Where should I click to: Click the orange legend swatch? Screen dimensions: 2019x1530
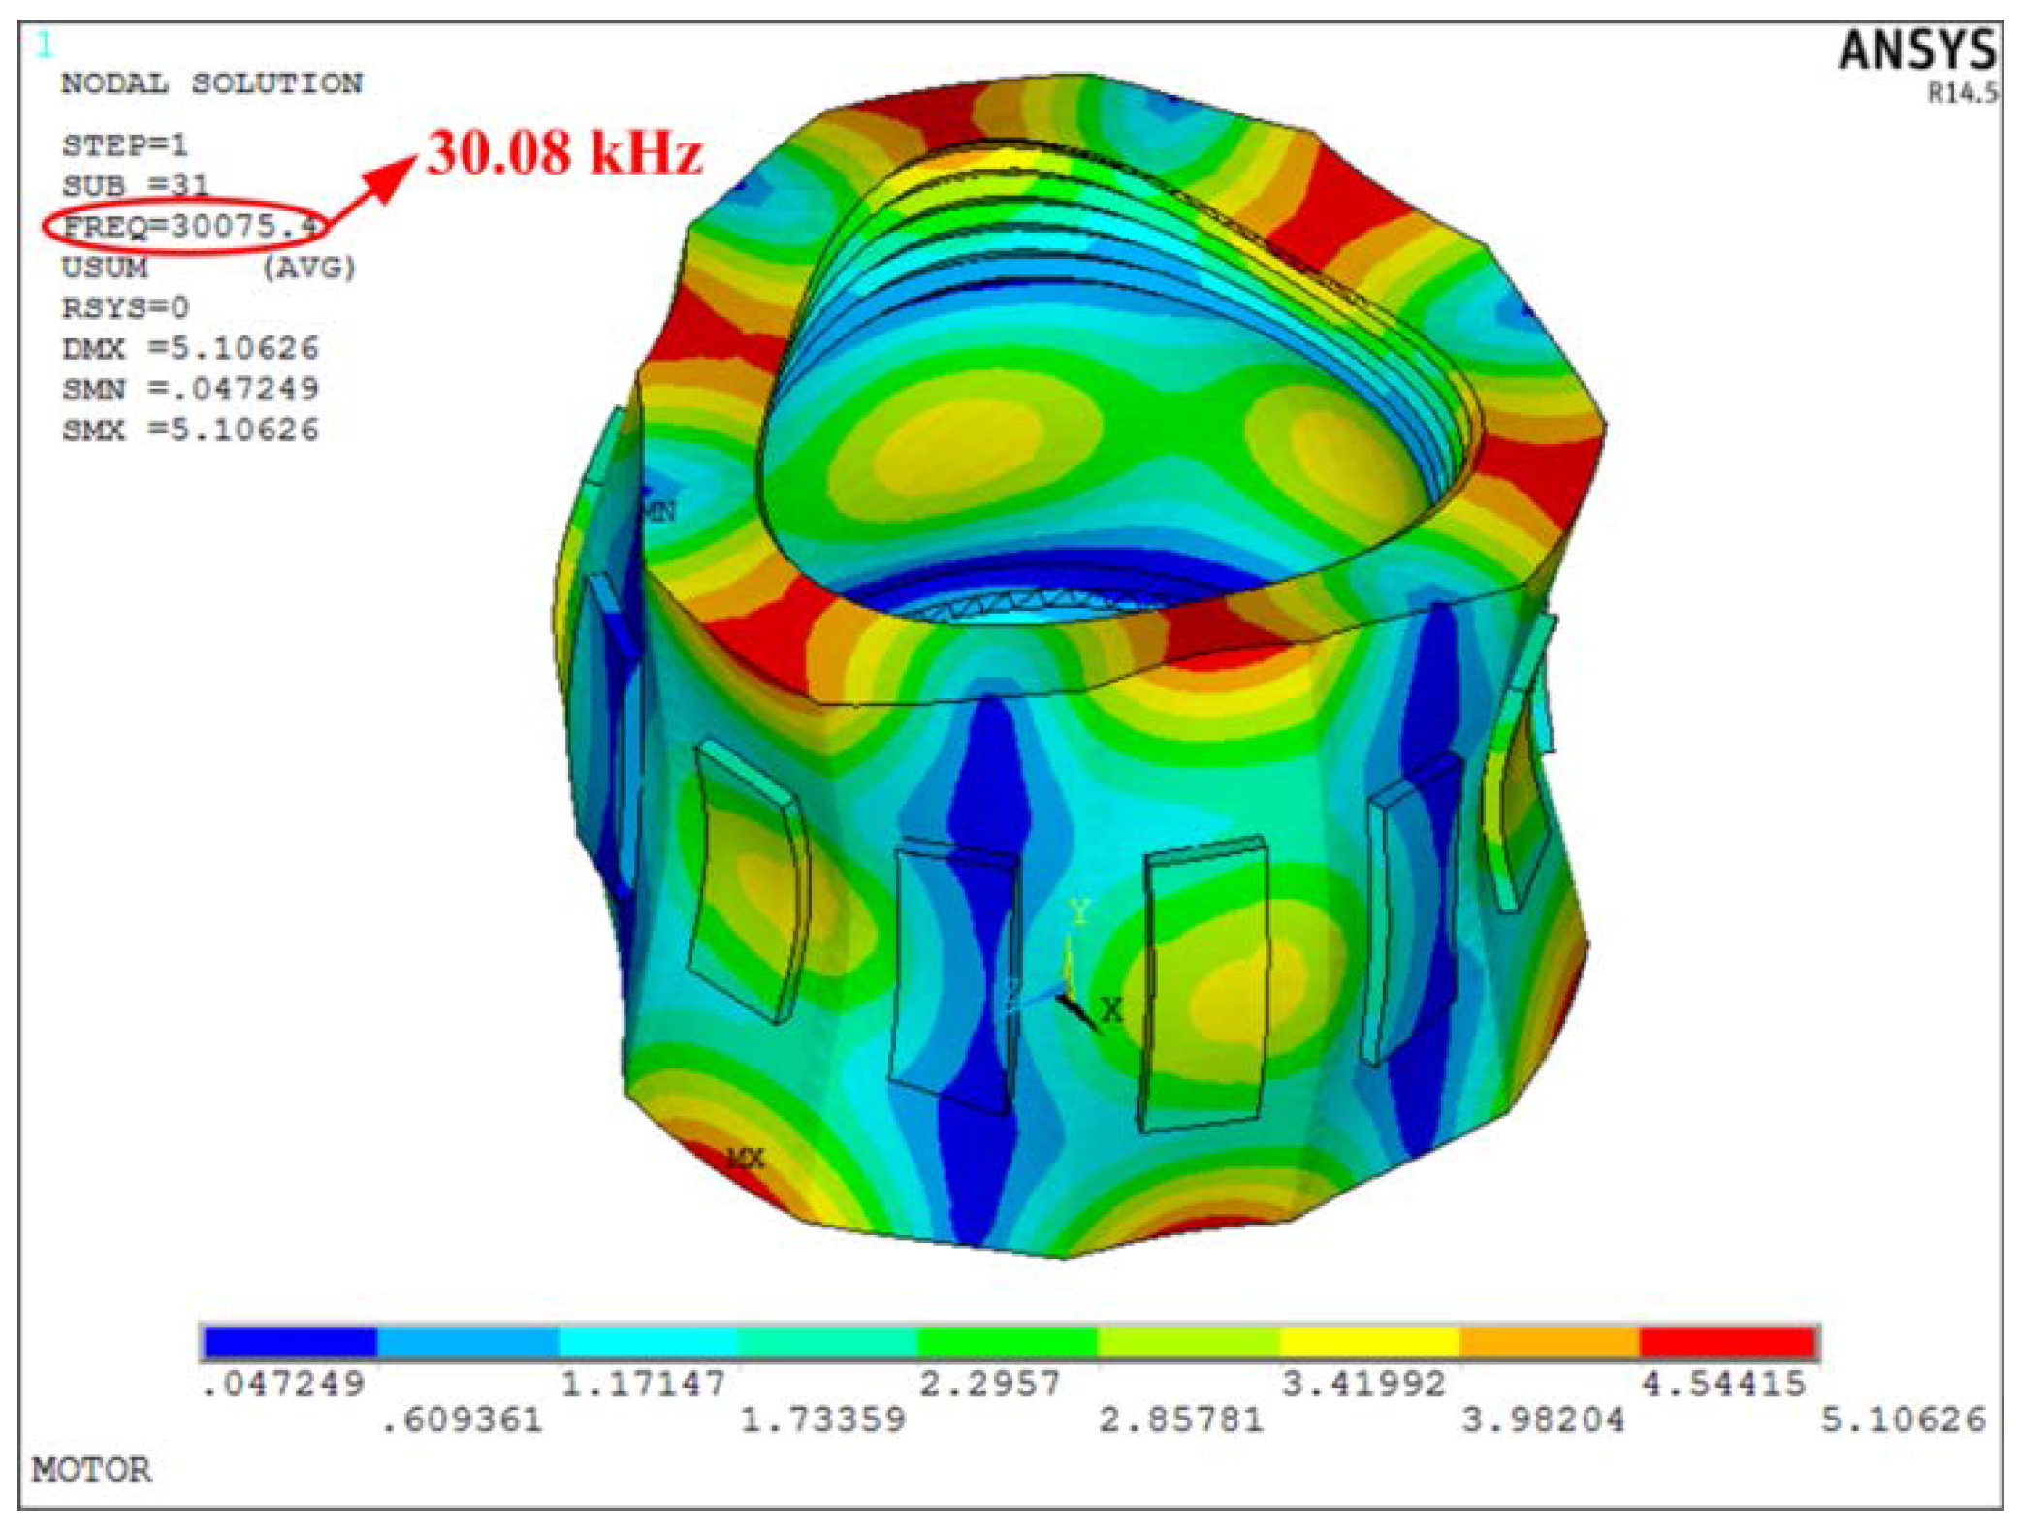coord(1549,1342)
